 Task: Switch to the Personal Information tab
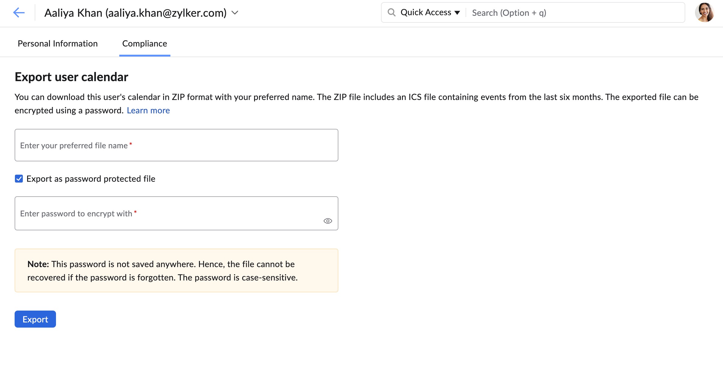point(58,43)
